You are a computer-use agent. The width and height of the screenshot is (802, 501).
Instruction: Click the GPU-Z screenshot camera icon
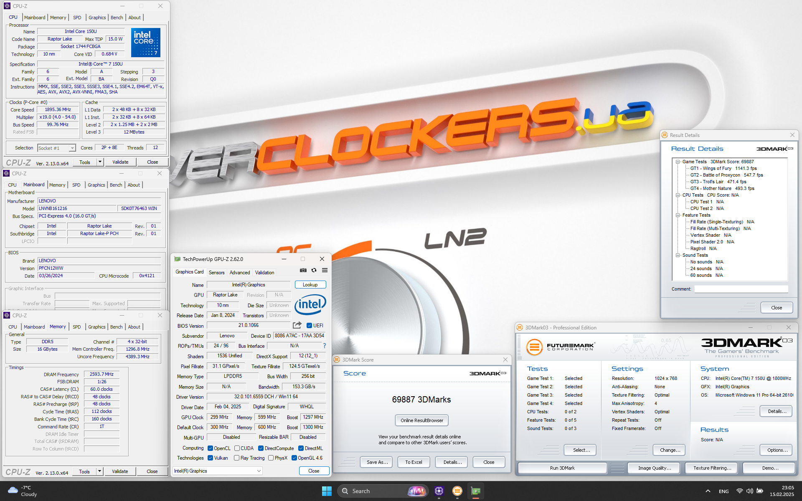point(303,271)
